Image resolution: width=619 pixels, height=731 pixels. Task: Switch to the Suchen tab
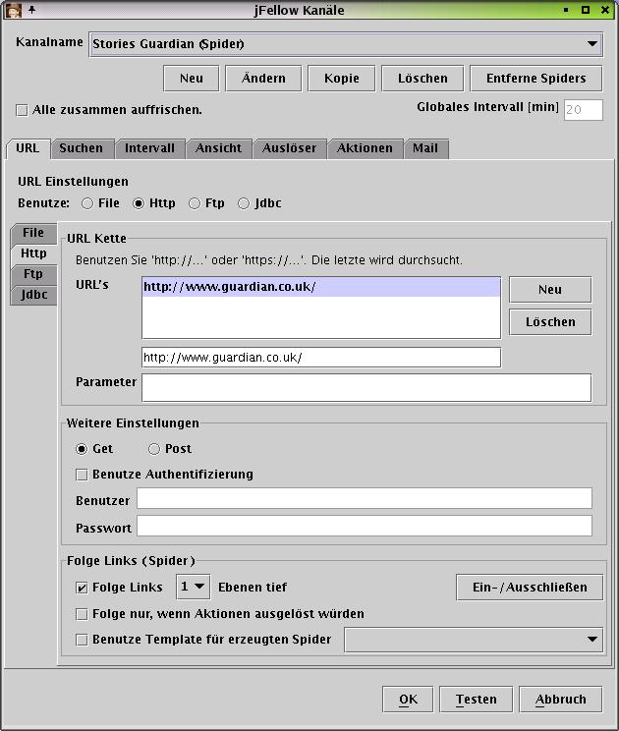coord(81,148)
